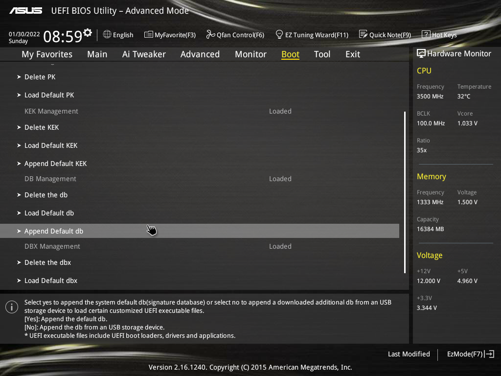501x376 pixels.
Task: Expand the Load Default db arrow
Action: [x=19, y=213]
